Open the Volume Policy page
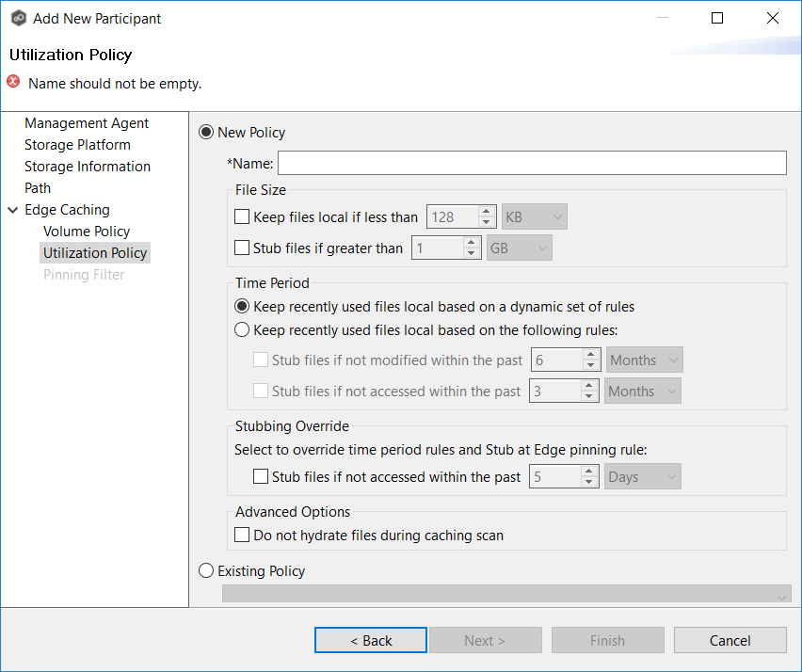 pos(87,232)
